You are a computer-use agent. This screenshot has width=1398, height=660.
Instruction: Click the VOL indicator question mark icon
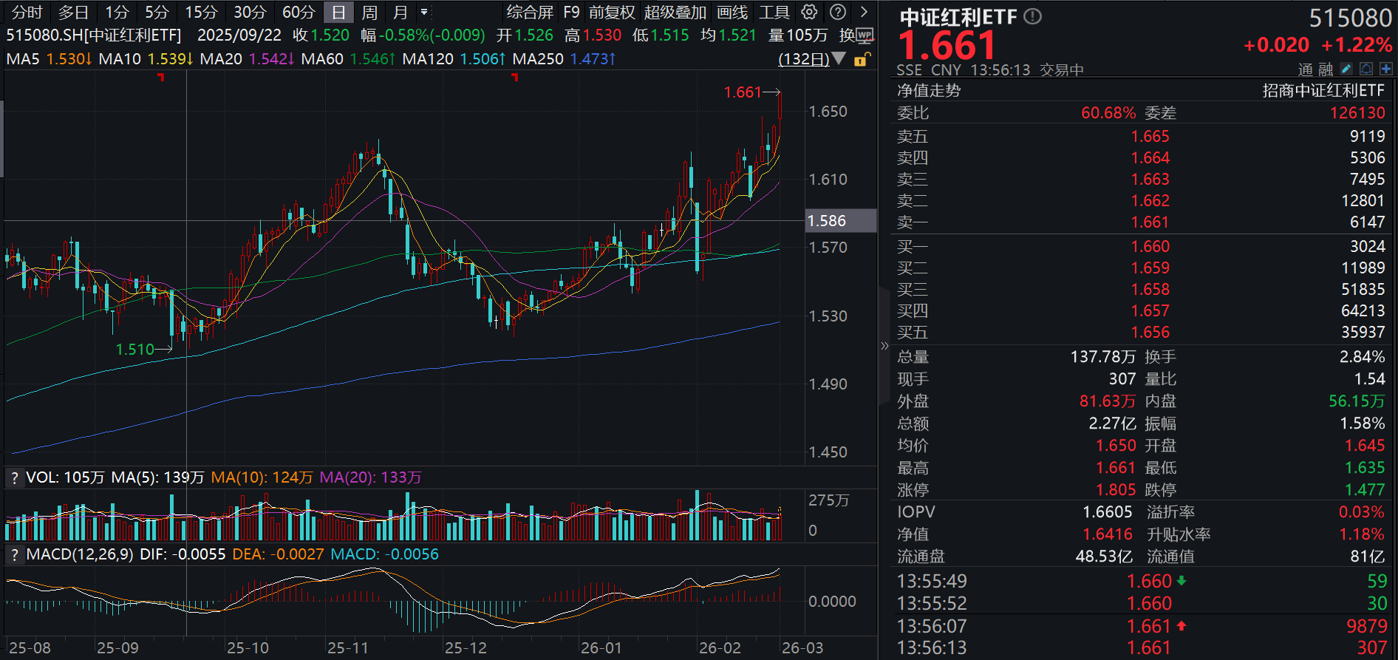point(14,478)
